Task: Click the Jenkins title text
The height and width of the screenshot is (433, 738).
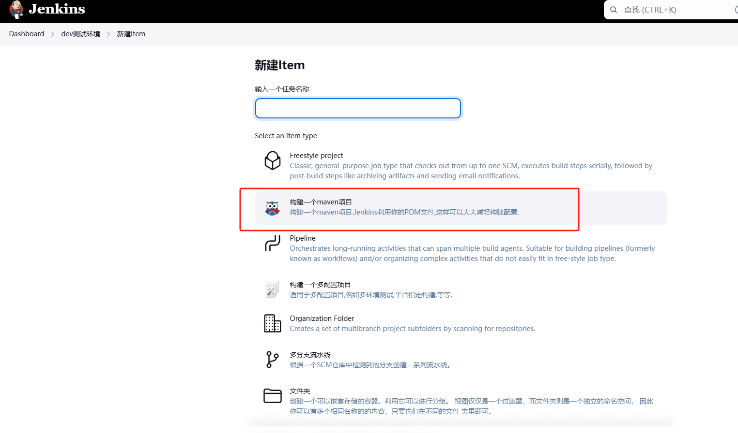Action: point(57,9)
